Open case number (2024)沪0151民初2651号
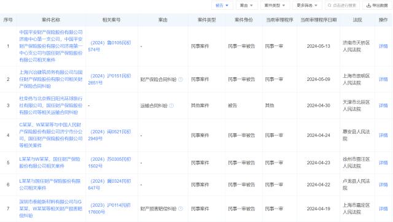This screenshot has width=393, height=222. 109,79
